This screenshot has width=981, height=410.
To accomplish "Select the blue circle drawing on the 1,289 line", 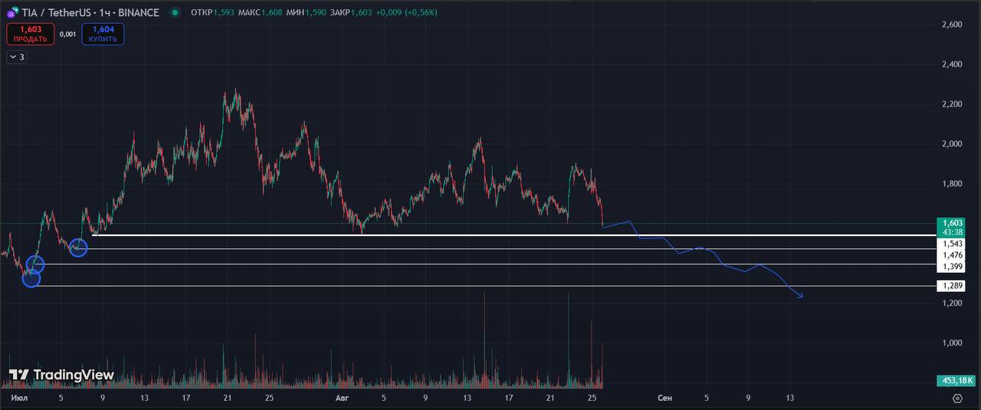I will pos(31,279).
